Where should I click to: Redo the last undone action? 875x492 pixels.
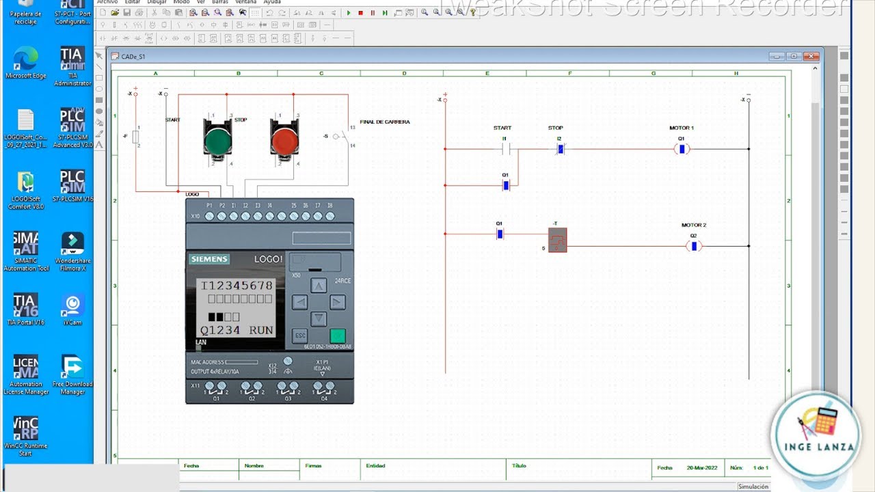click(x=282, y=13)
